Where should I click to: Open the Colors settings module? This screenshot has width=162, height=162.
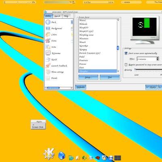point(51,34)
